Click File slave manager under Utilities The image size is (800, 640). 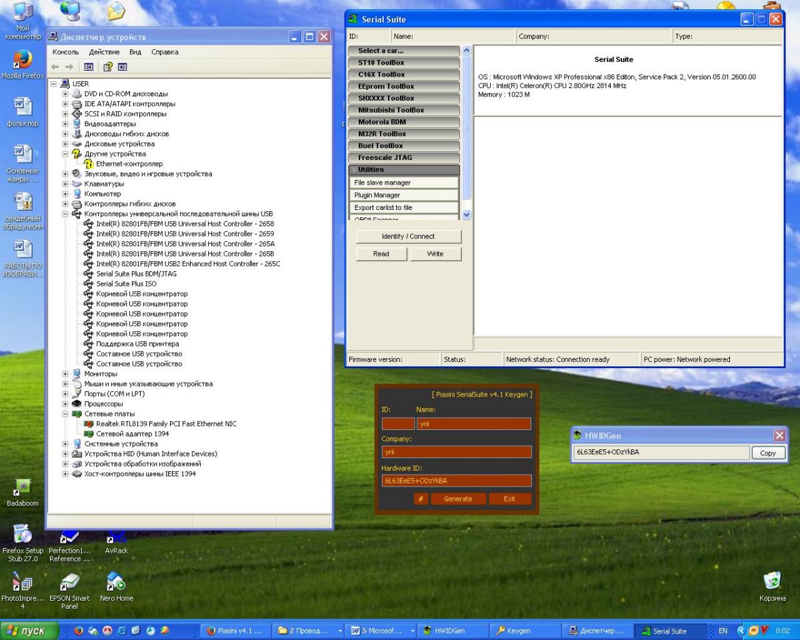click(x=404, y=183)
